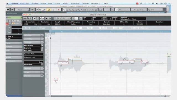Select the Object Selection arrow tool
Image resolution: width=177 pixels, height=100 pixels.
click(64, 10)
